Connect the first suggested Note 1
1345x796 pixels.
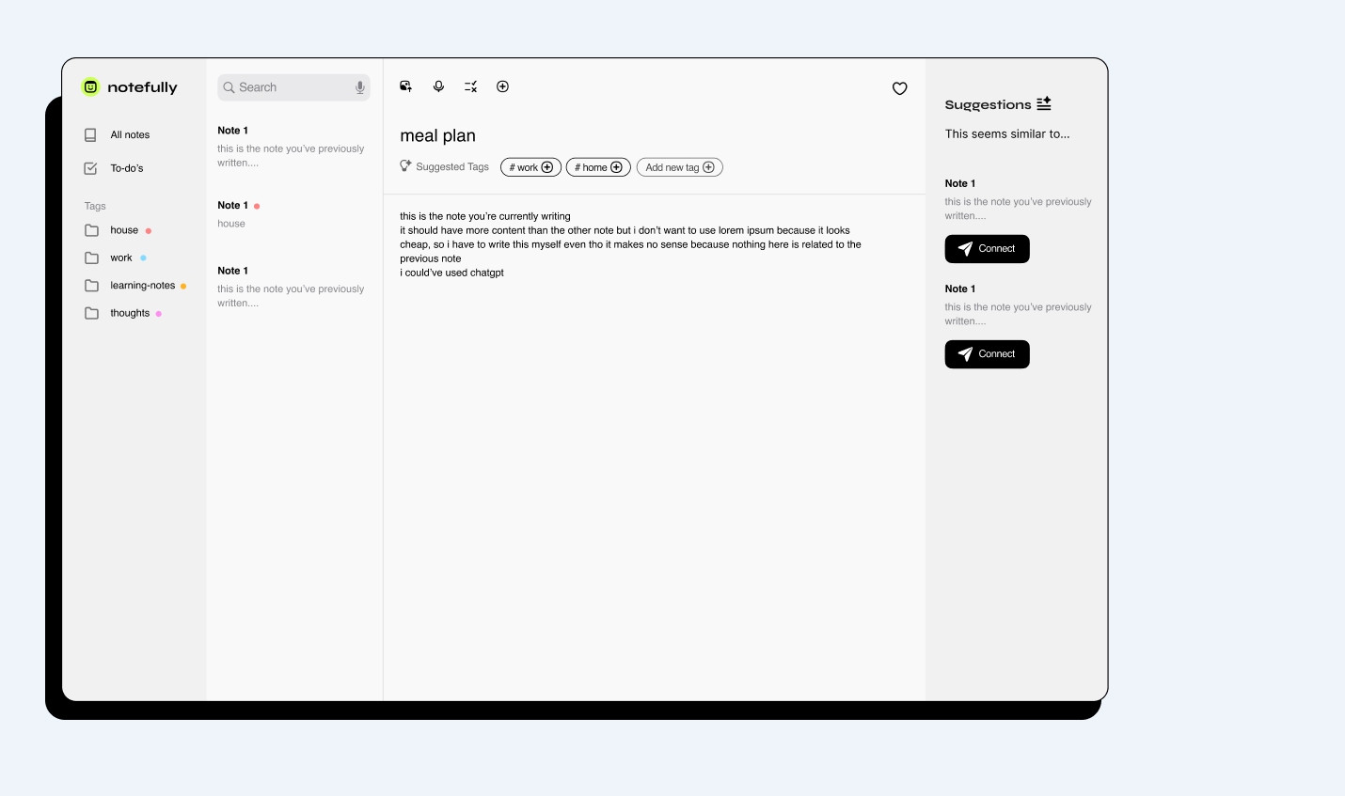(987, 249)
